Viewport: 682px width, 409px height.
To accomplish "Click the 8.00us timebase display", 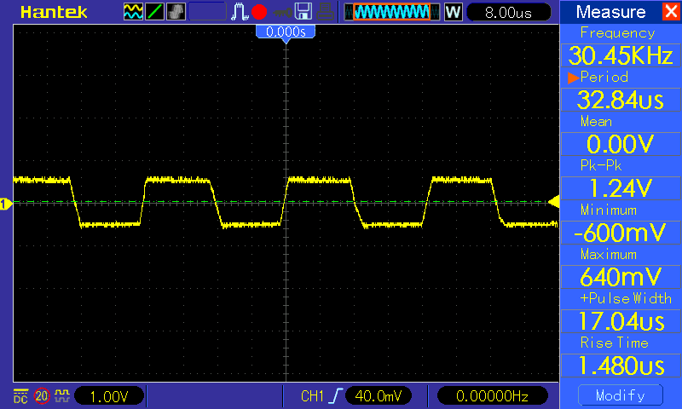I will (x=508, y=12).
